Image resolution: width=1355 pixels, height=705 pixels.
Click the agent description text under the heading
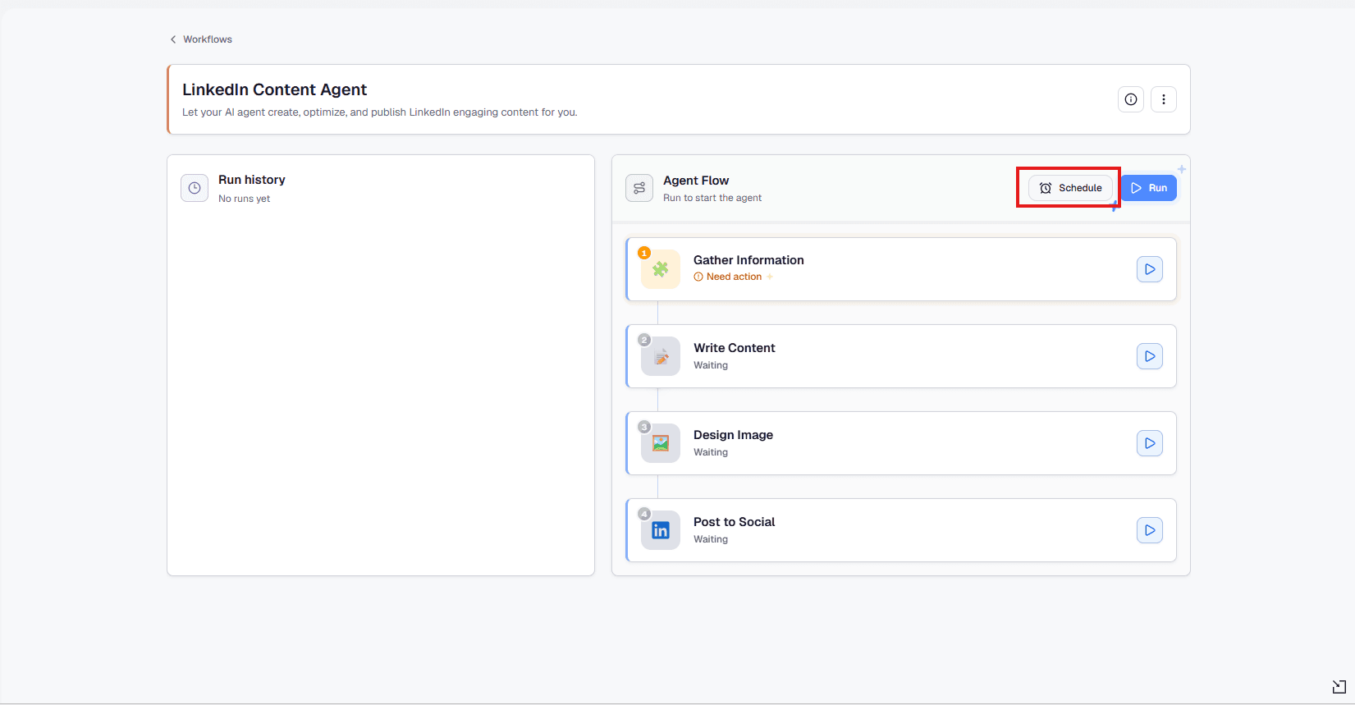pyautogui.click(x=380, y=112)
